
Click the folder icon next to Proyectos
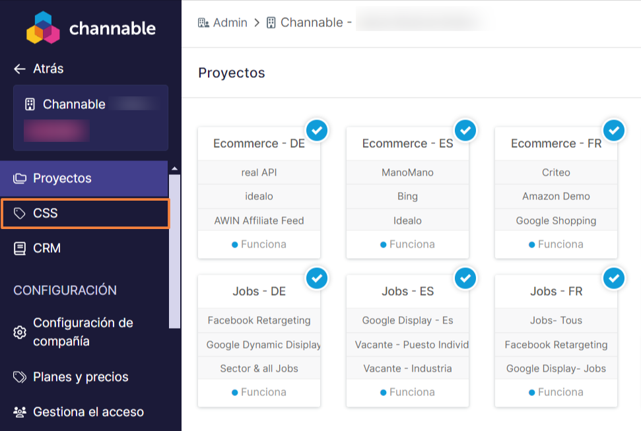(20, 178)
